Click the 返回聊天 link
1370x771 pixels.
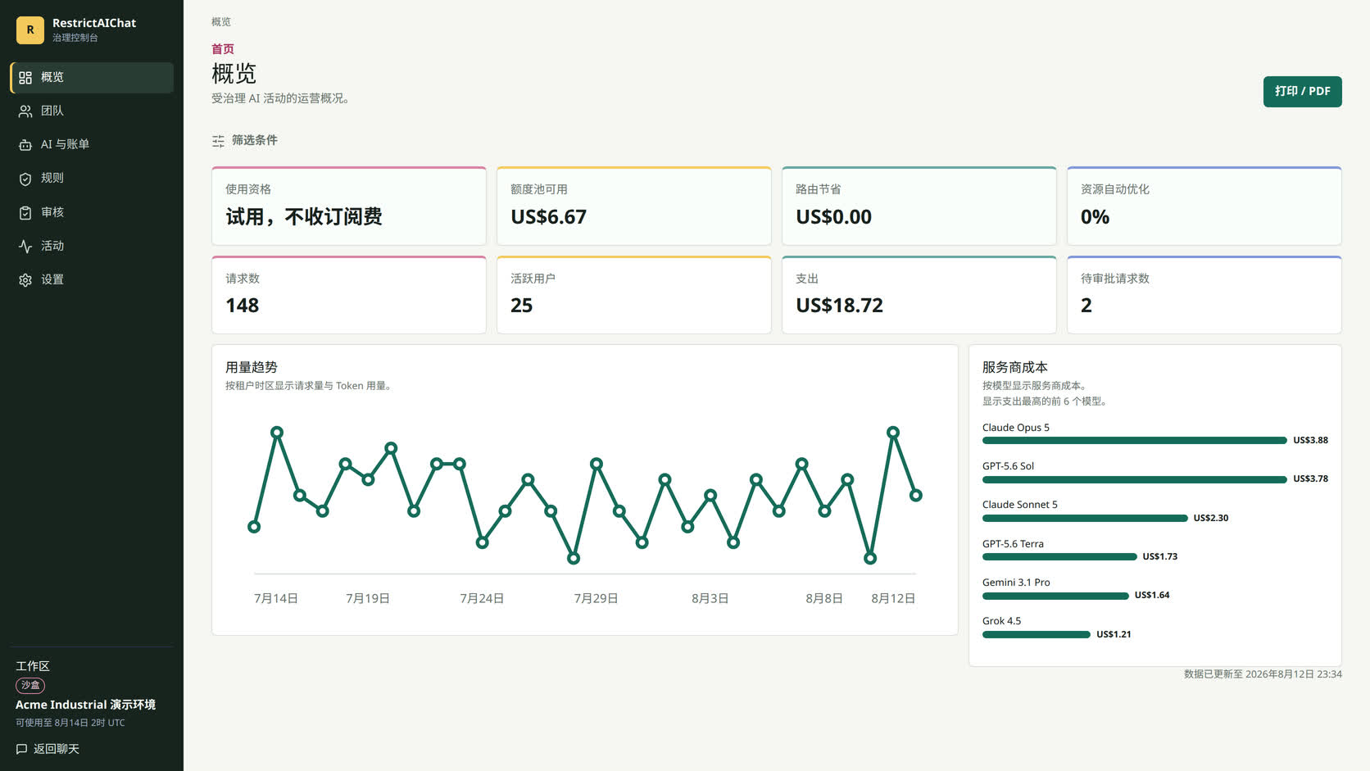tap(48, 749)
